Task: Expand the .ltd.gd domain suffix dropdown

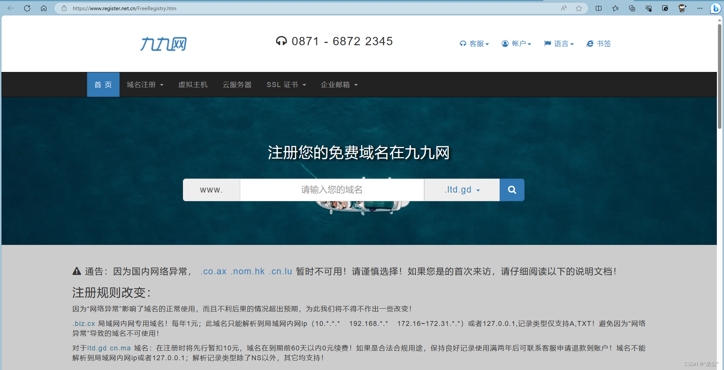Action: [x=462, y=190]
